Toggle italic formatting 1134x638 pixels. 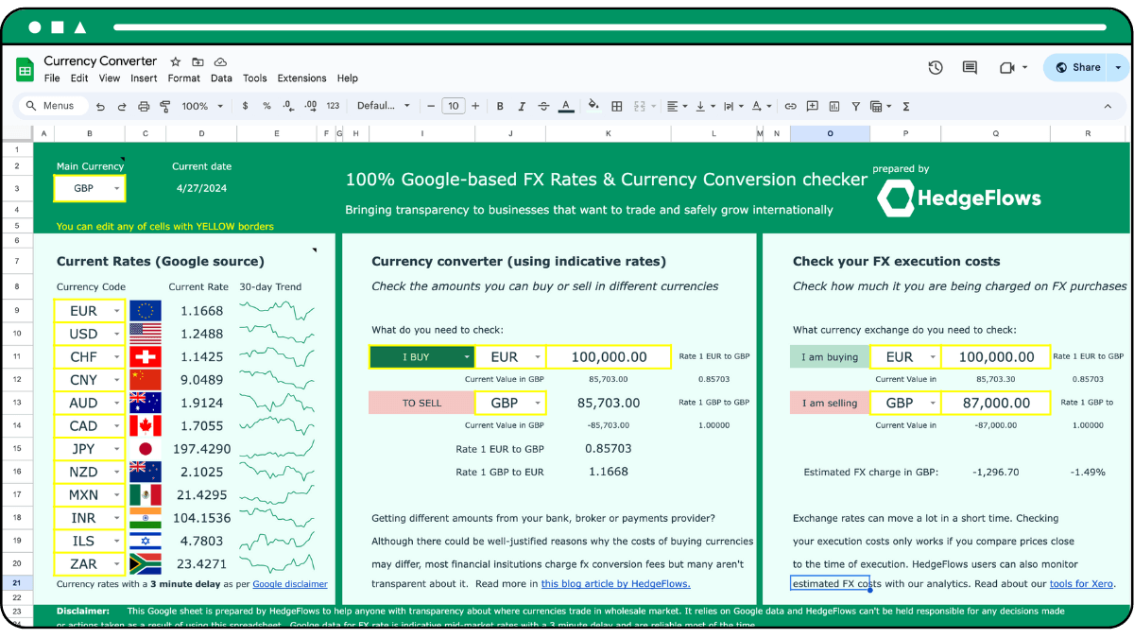pos(522,106)
